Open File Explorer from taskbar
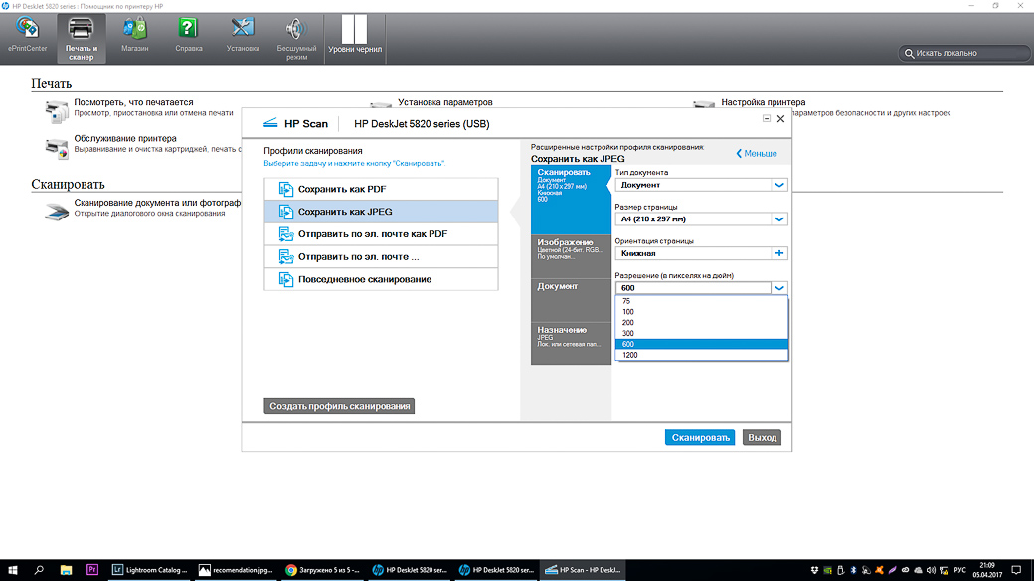This screenshot has width=1034, height=581. (x=66, y=570)
